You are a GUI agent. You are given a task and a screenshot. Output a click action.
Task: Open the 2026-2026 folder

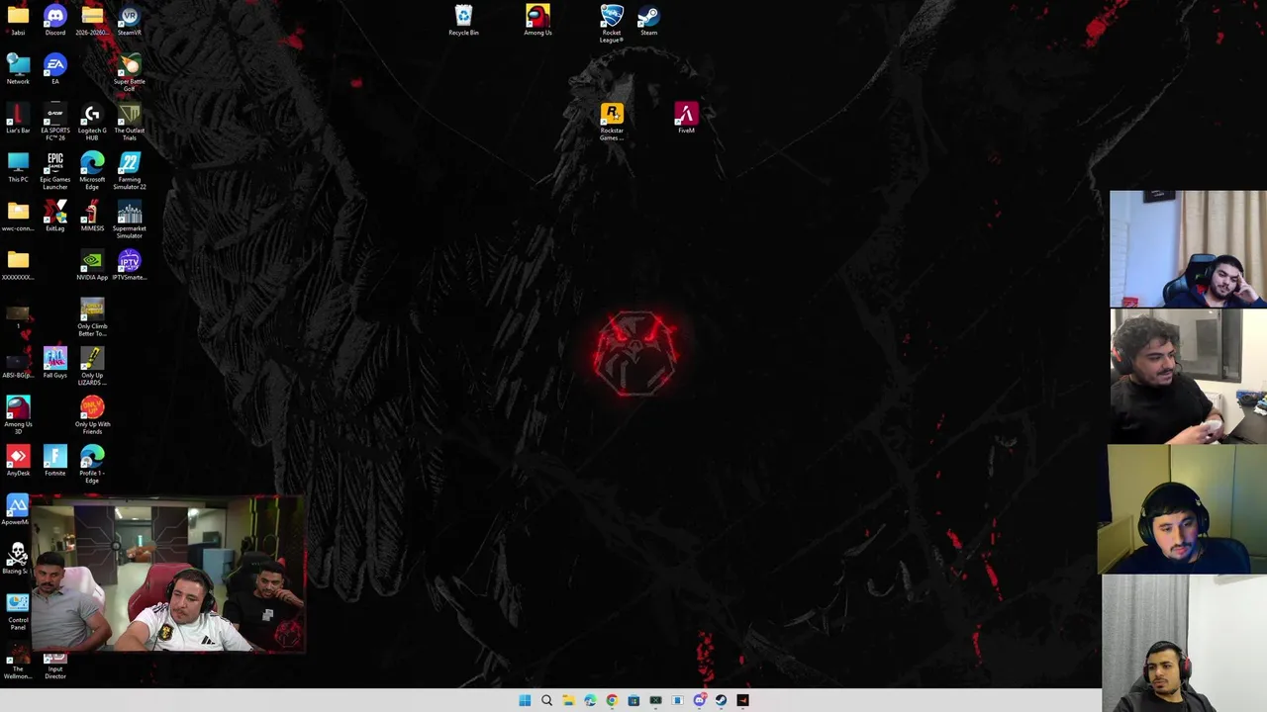click(x=92, y=20)
